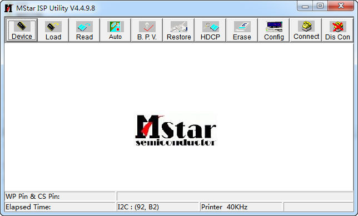Click the WP Pin & CS Pin status field

coord(60,197)
